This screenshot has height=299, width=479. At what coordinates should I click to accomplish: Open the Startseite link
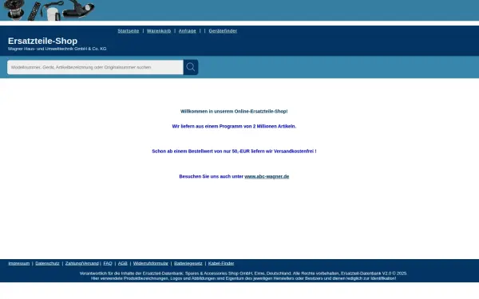pos(129,31)
